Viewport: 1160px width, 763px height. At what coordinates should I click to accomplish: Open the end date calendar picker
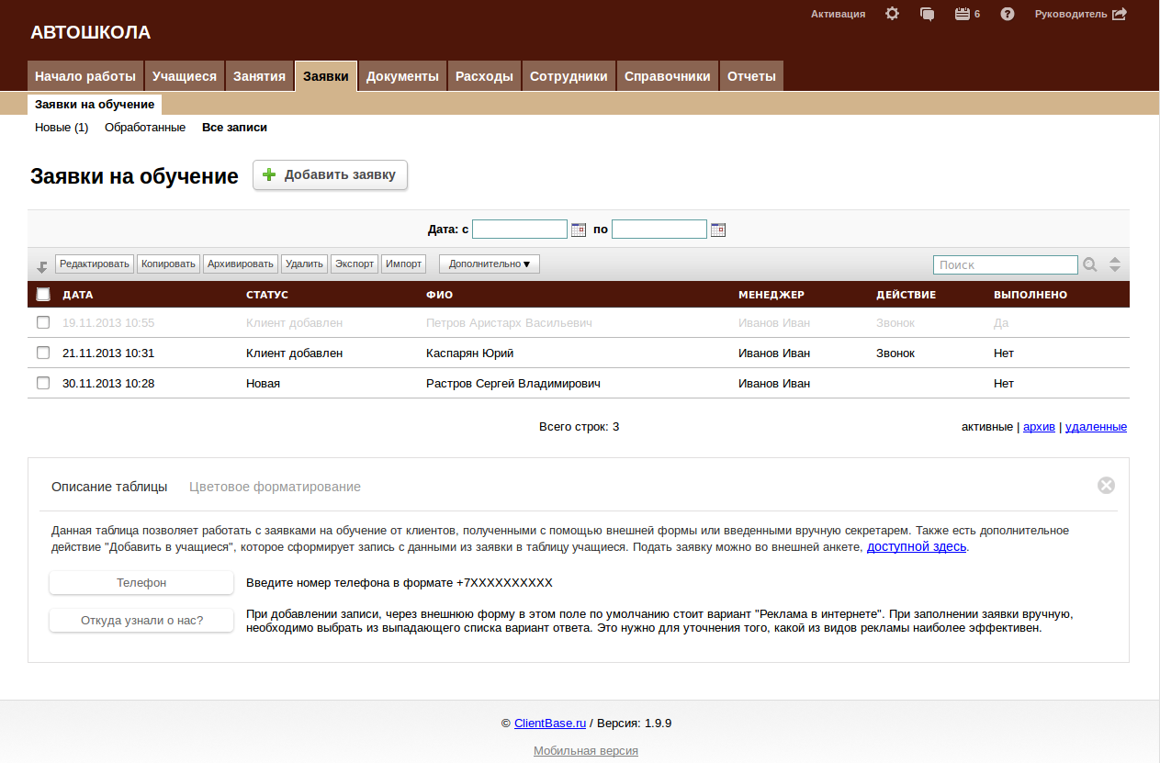click(x=718, y=230)
